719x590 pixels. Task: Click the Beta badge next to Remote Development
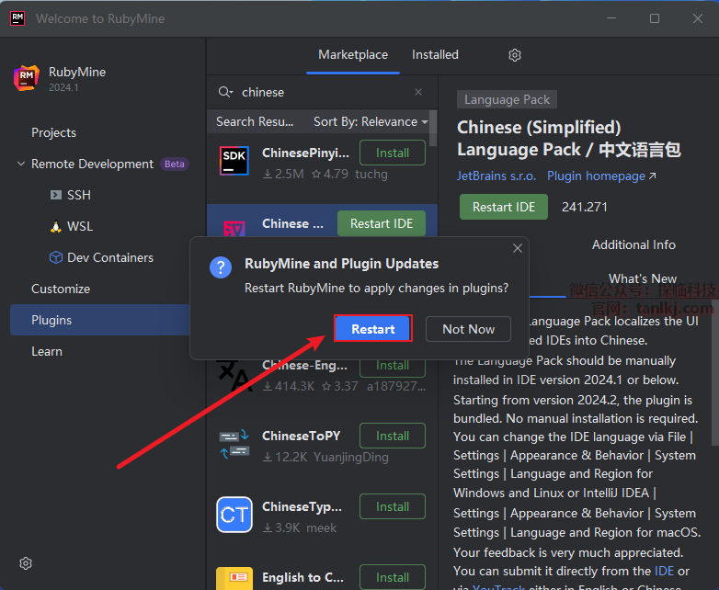point(175,164)
